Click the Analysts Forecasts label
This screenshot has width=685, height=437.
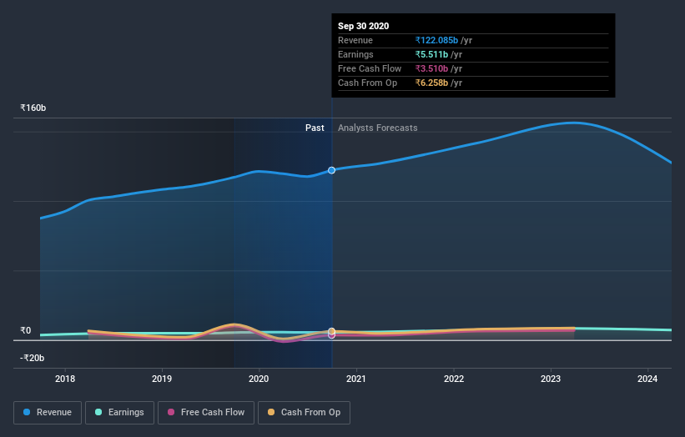[377, 128]
